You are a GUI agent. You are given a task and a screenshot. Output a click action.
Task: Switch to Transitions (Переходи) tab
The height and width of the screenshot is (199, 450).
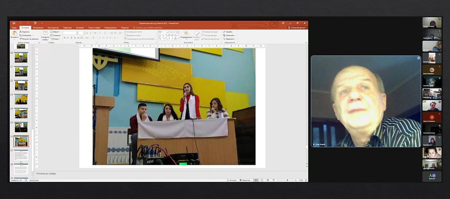(x=67, y=28)
